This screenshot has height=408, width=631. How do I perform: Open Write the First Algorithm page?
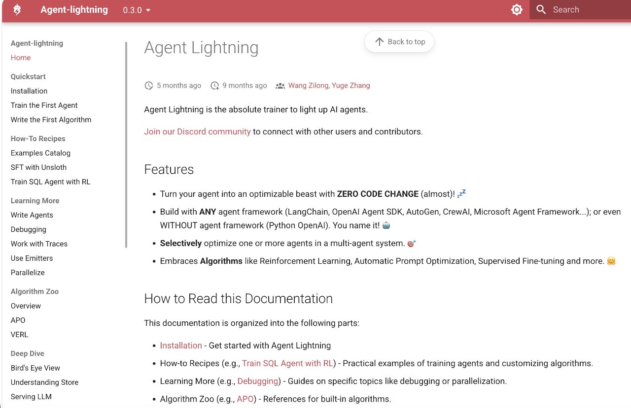point(51,120)
